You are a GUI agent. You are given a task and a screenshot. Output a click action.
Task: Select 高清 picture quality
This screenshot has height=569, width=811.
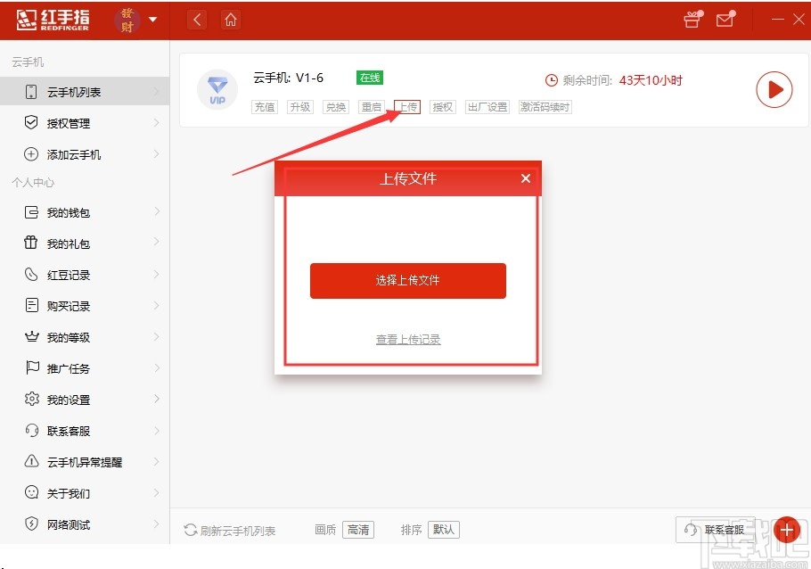(359, 529)
